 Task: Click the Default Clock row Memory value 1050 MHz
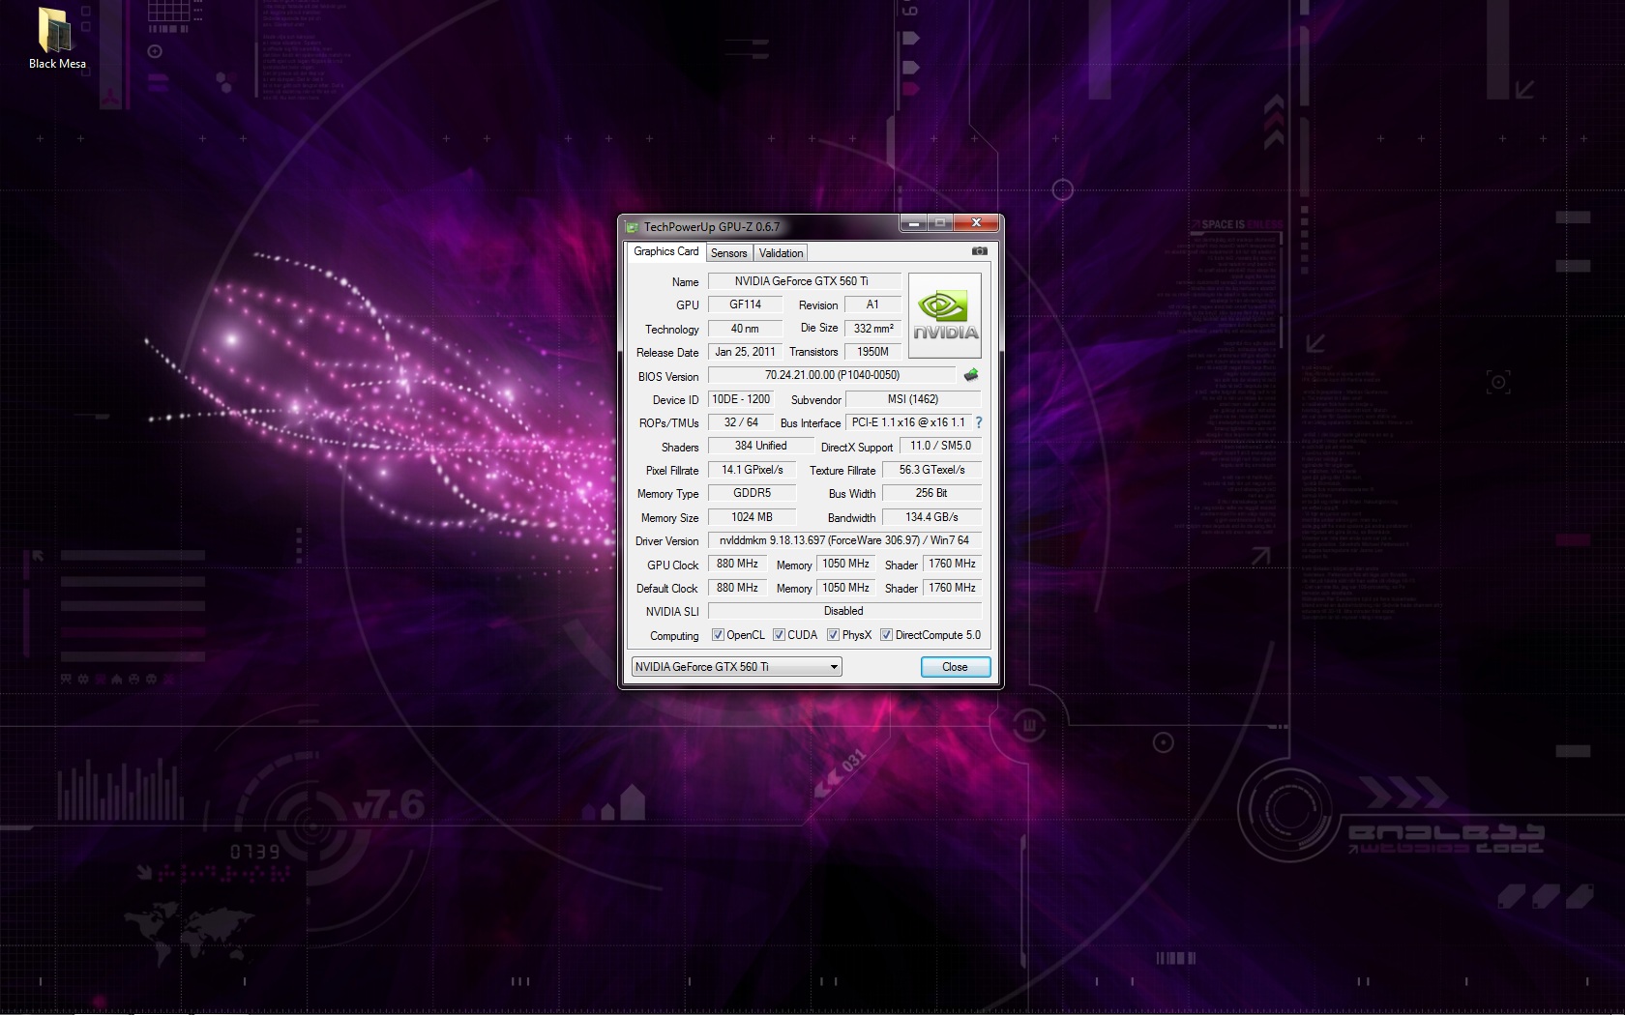pos(845,588)
